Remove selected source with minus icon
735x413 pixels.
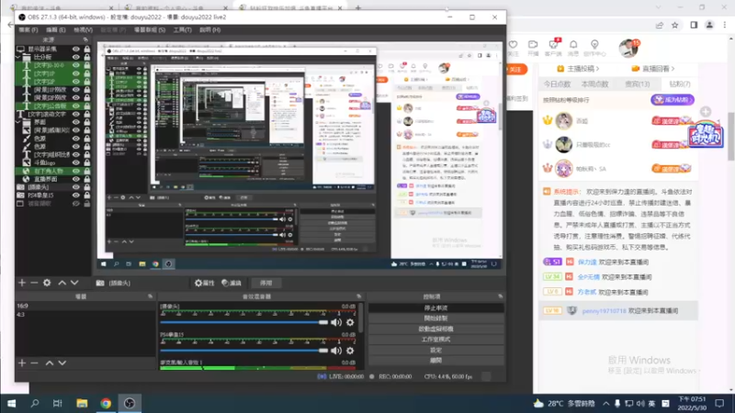coord(34,283)
